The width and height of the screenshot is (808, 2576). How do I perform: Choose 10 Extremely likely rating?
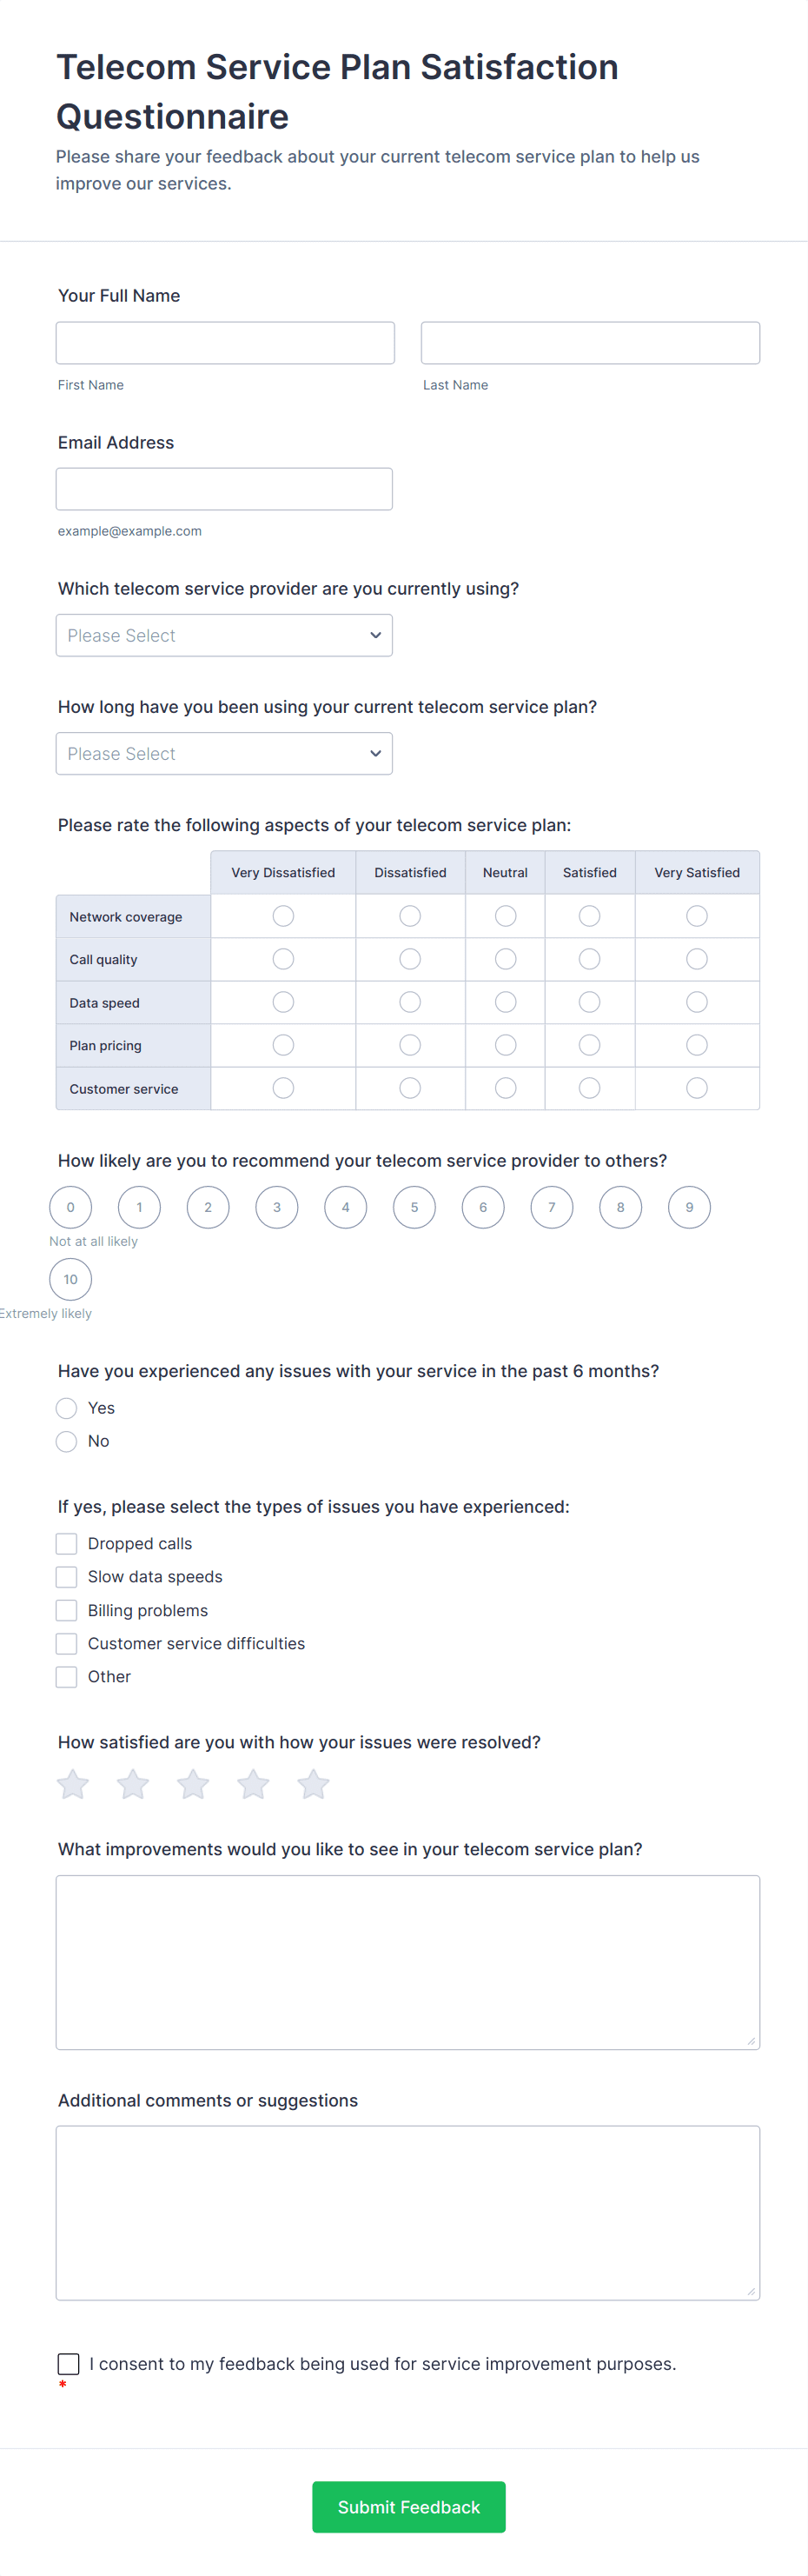pyautogui.click(x=70, y=1279)
